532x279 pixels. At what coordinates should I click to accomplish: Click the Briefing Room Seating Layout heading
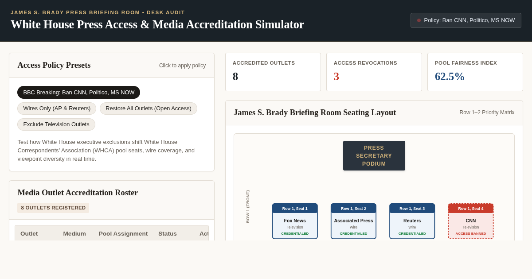(315, 112)
